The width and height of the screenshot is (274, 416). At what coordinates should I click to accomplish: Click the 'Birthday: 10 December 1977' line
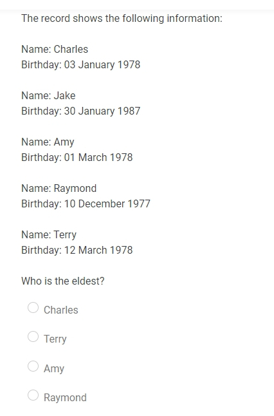pos(86,203)
